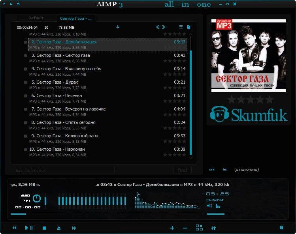Click the file icon in playlist header

pos(189,27)
